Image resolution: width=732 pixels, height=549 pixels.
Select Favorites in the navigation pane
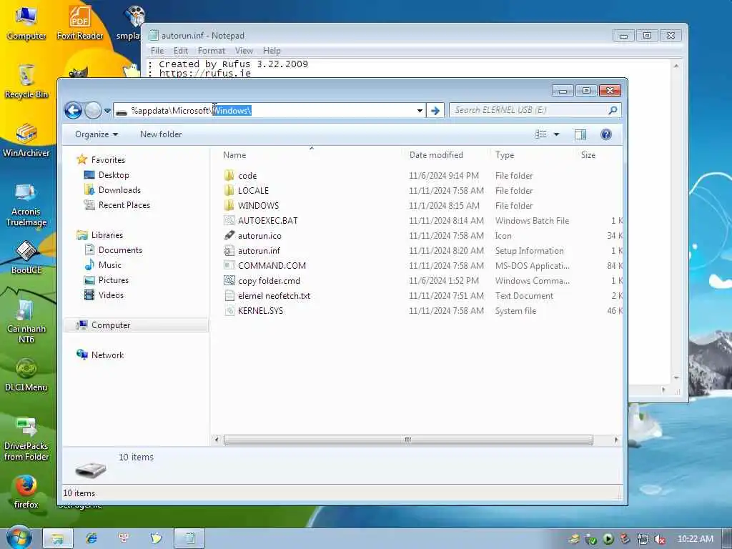[109, 160]
